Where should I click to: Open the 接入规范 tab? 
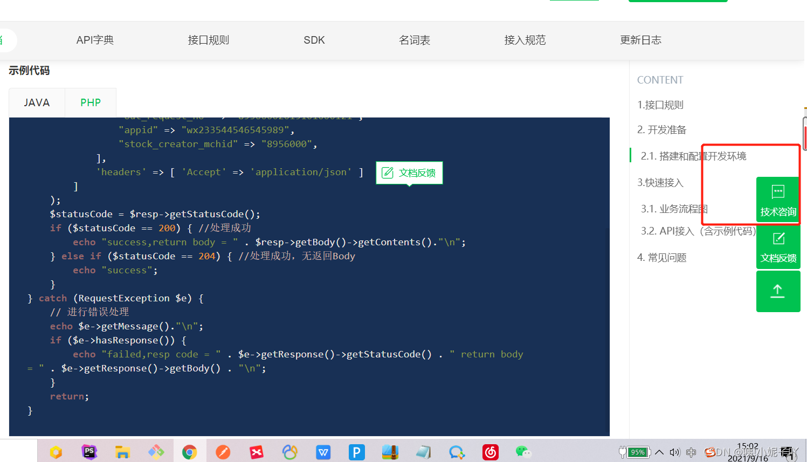point(525,40)
